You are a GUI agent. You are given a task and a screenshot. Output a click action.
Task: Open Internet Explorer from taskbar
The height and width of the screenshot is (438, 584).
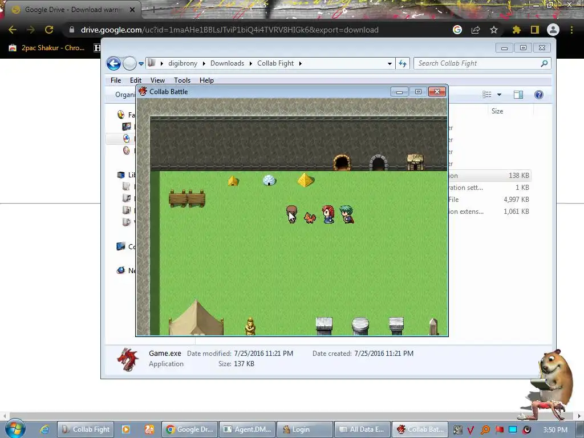tap(44, 429)
